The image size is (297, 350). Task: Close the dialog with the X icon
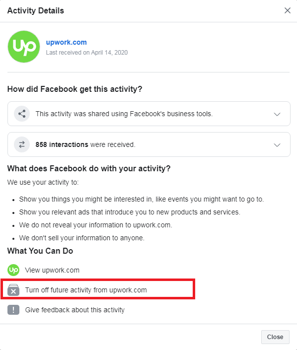(288, 10)
